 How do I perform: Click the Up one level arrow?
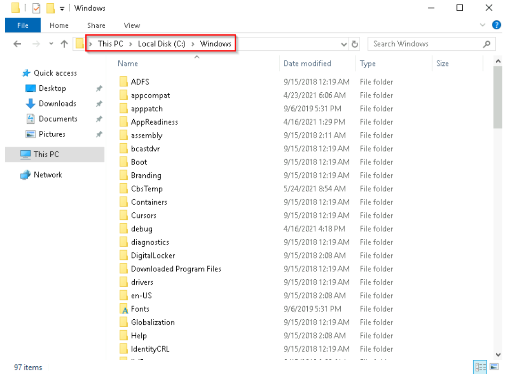[64, 44]
